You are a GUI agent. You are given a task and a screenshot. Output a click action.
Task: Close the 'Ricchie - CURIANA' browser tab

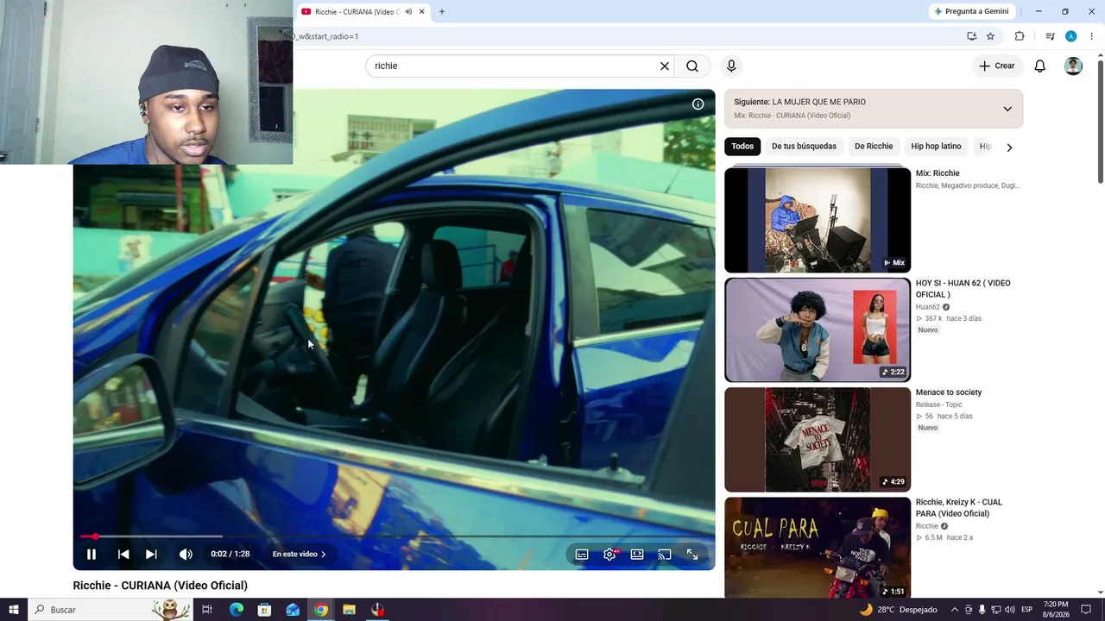[x=422, y=12]
